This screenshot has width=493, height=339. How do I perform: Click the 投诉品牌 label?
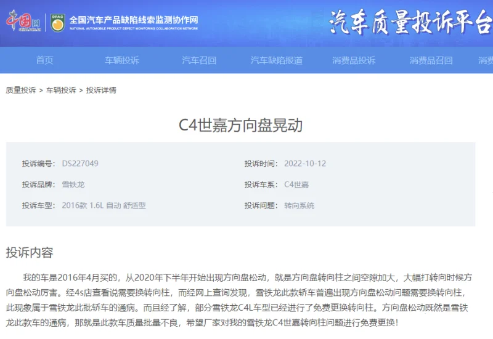[x=38, y=185]
